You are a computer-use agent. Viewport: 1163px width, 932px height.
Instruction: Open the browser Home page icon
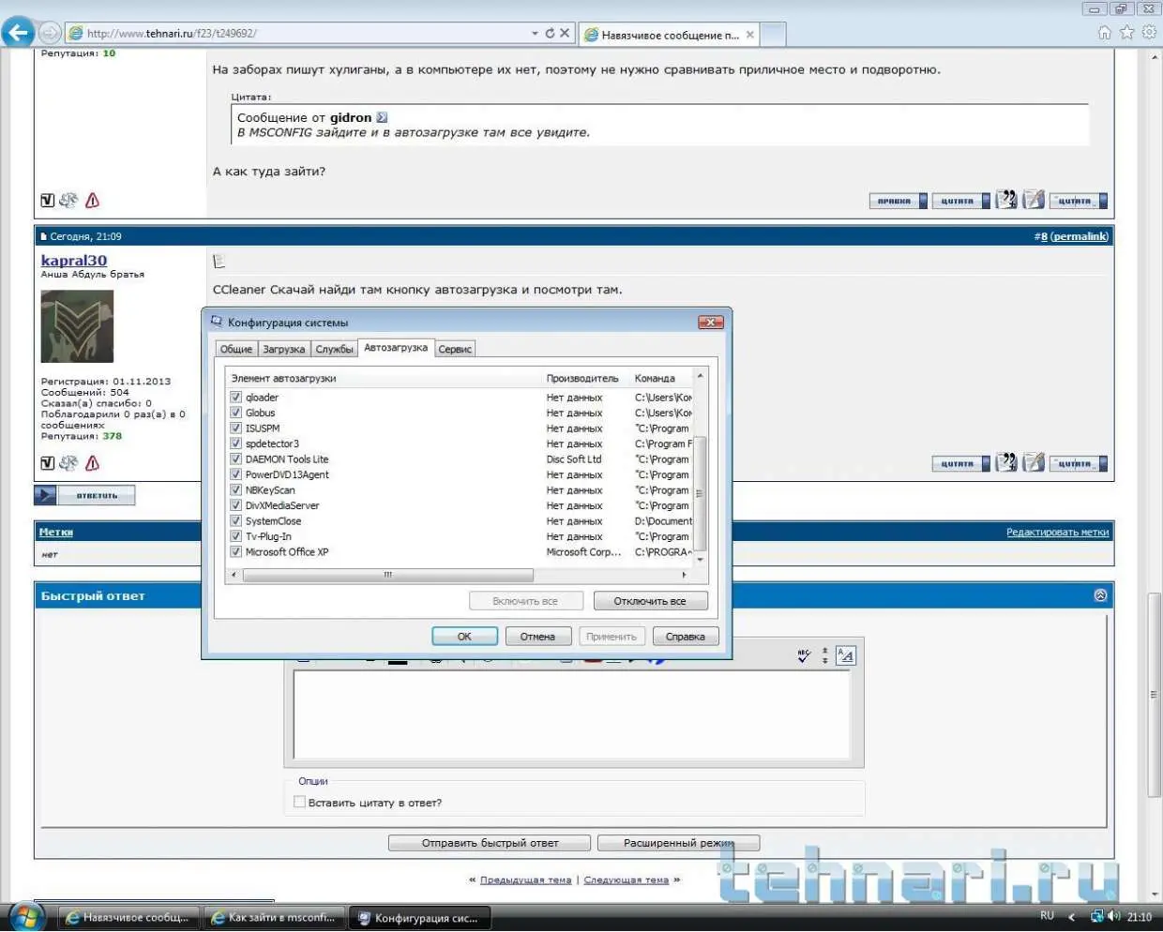[x=1104, y=33]
